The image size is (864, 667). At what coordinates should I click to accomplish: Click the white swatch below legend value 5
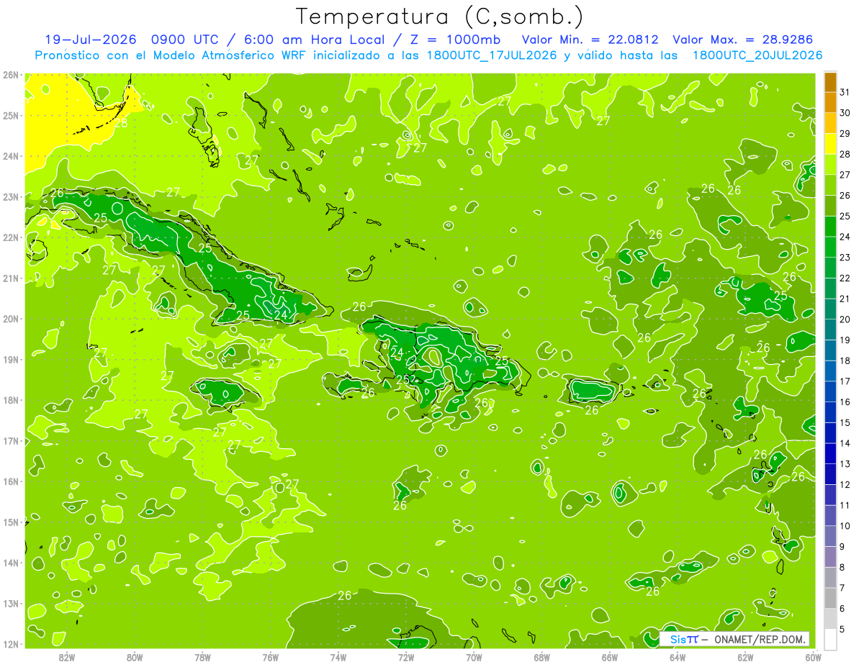[830, 639]
